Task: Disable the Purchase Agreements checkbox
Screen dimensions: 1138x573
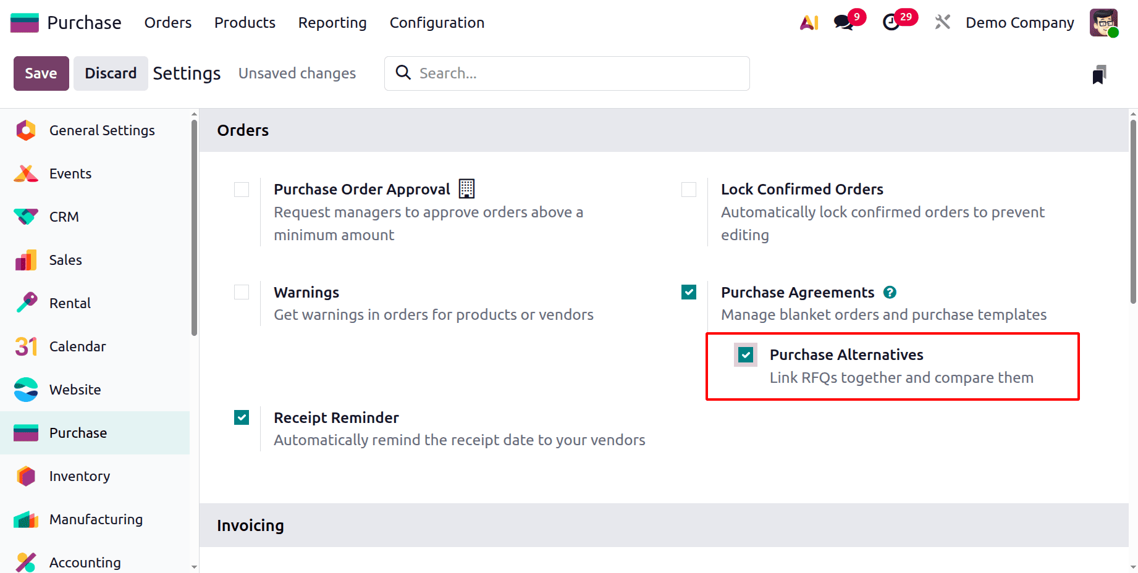Action: 688,292
